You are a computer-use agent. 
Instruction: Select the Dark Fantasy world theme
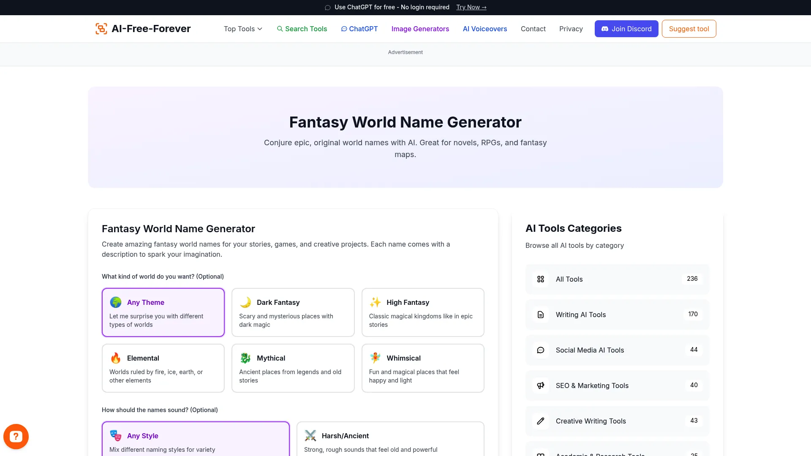293,312
